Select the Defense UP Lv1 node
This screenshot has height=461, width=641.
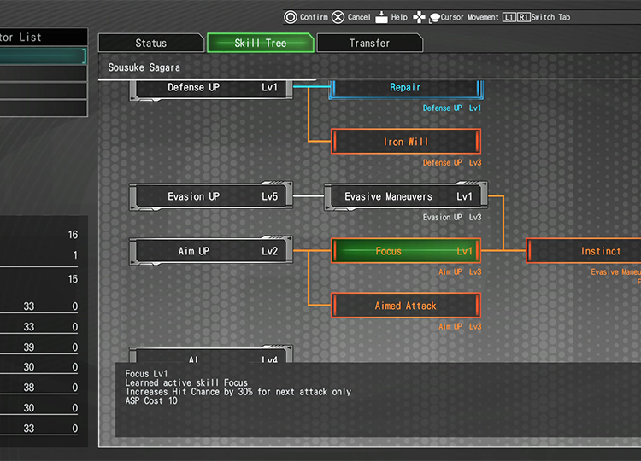pyautogui.click(x=211, y=88)
